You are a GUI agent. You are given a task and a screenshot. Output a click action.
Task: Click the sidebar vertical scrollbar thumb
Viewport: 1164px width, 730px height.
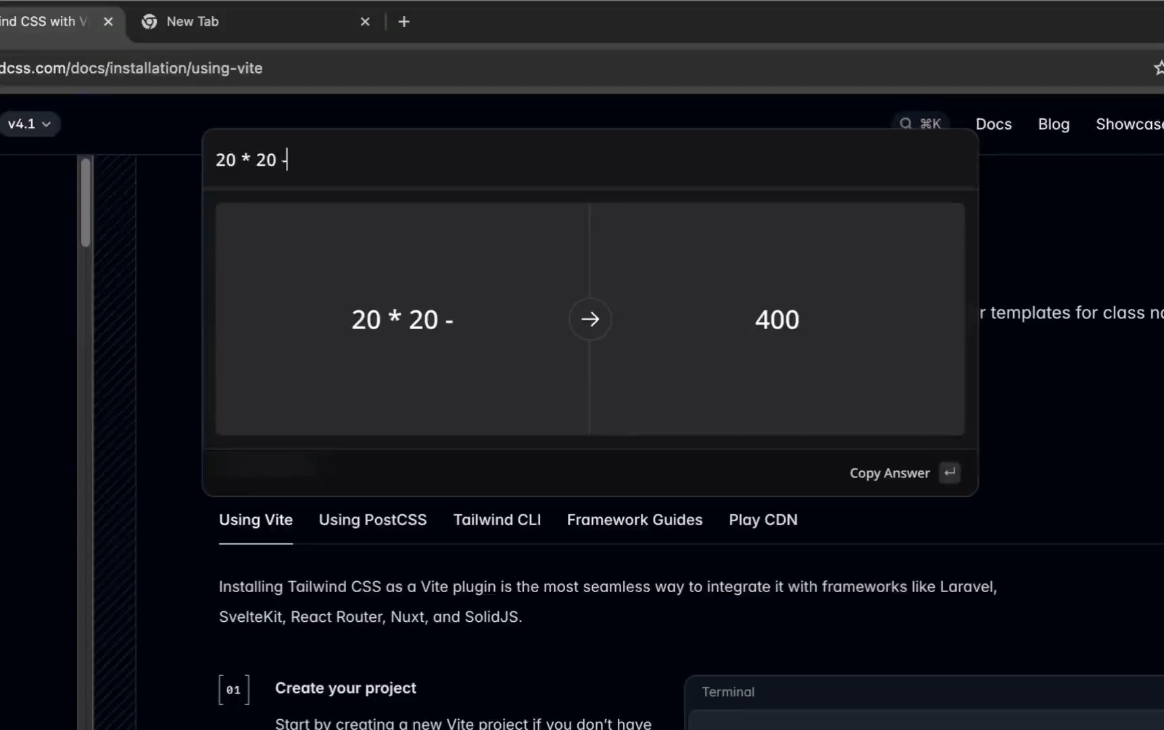click(85, 203)
